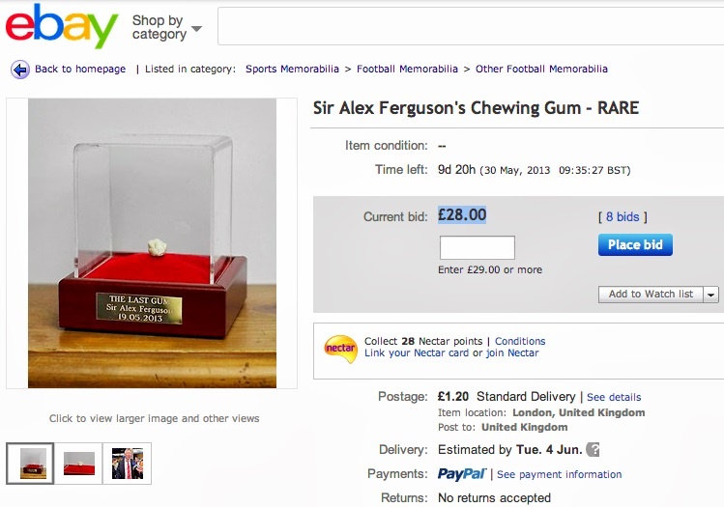Image resolution: width=724 pixels, height=507 pixels.
Task: Click See details postage link
Action: pyautogui.click(x=614, y=397)
